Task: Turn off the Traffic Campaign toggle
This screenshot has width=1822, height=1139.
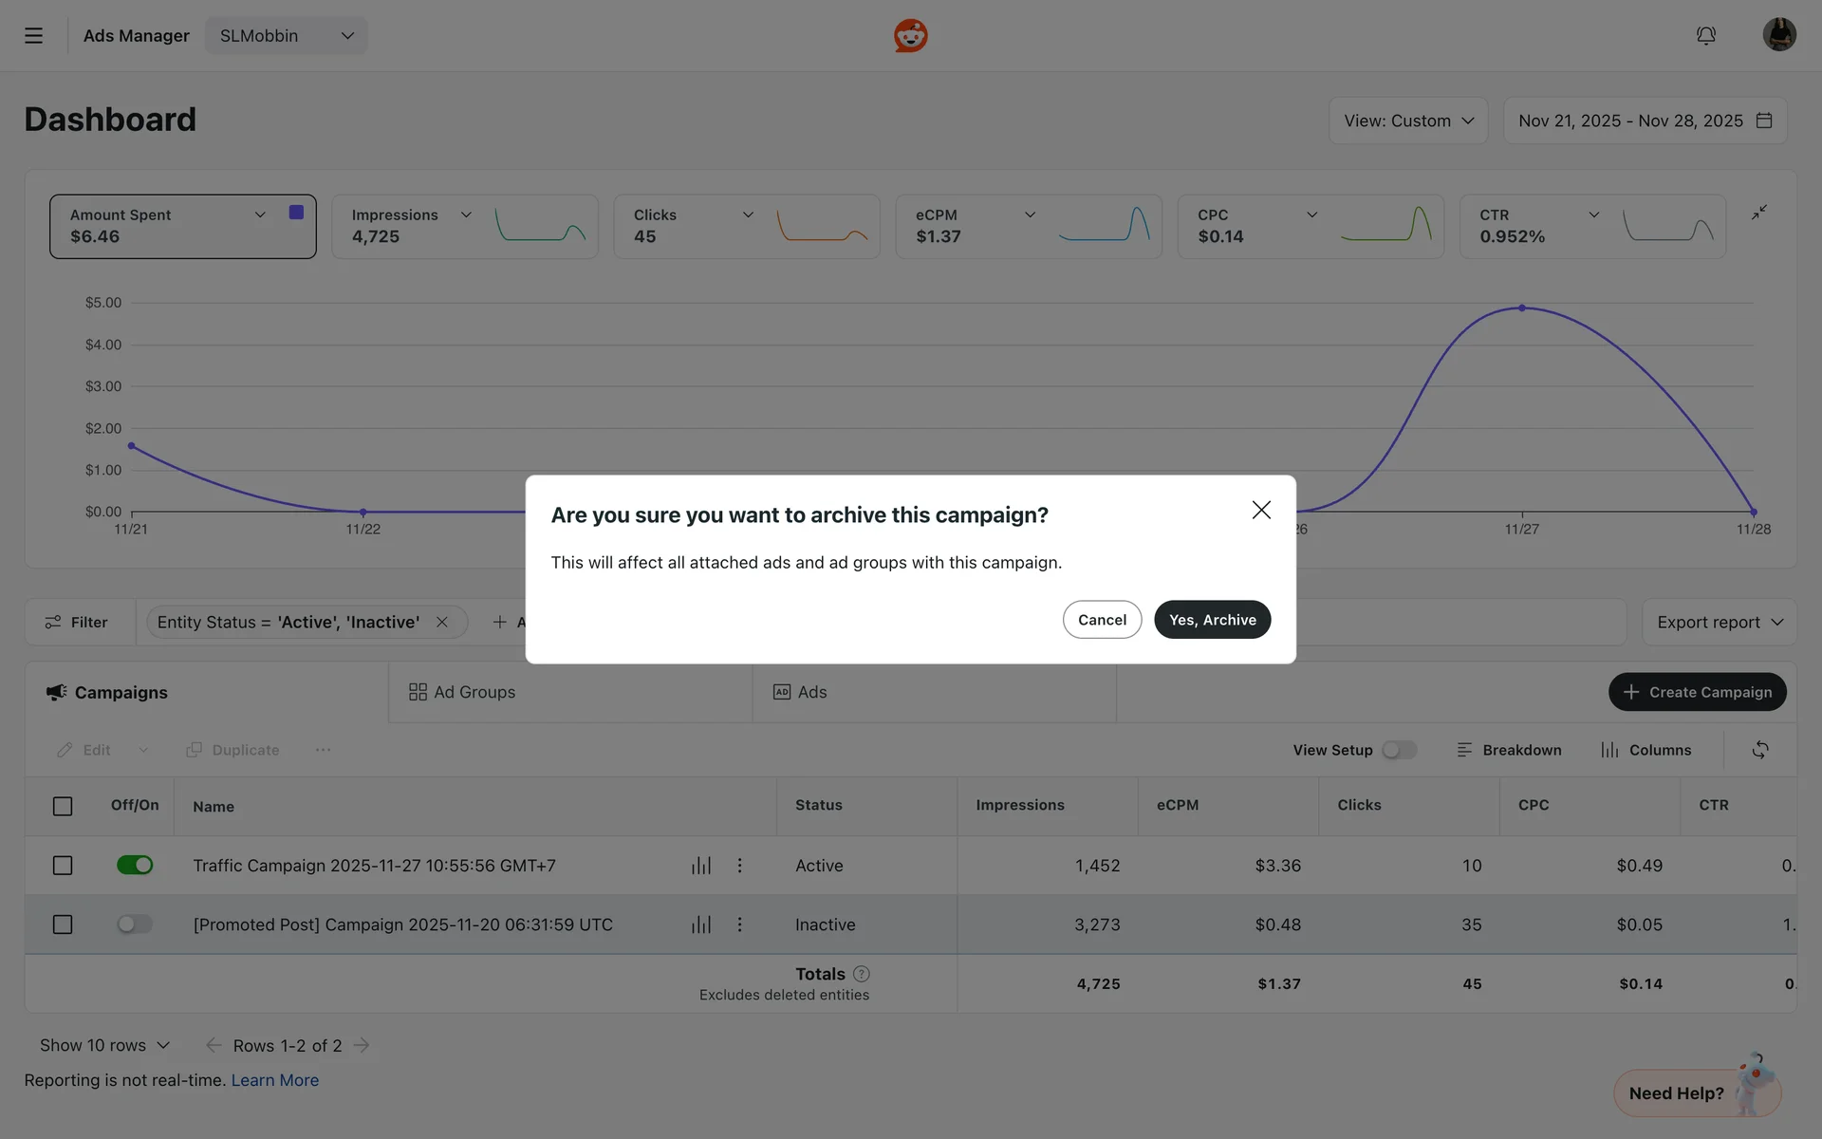Action: [x=135, y=866]
